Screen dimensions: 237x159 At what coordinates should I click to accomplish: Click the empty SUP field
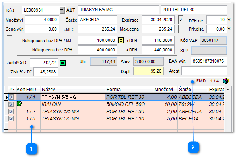(209, 50)
